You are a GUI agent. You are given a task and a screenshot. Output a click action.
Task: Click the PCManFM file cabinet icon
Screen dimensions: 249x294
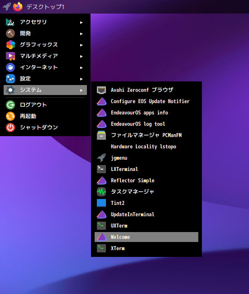click(x=101, y=135)
